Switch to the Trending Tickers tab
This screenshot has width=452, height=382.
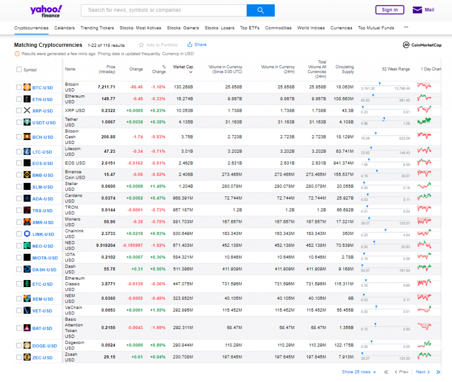[x=97, y=28]
